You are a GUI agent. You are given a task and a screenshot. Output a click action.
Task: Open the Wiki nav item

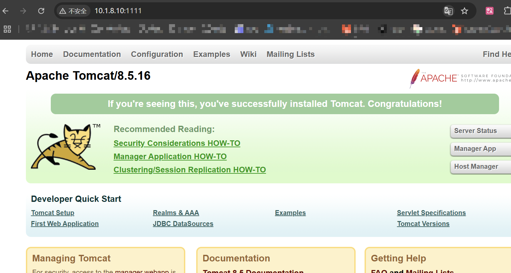point(248,54)
